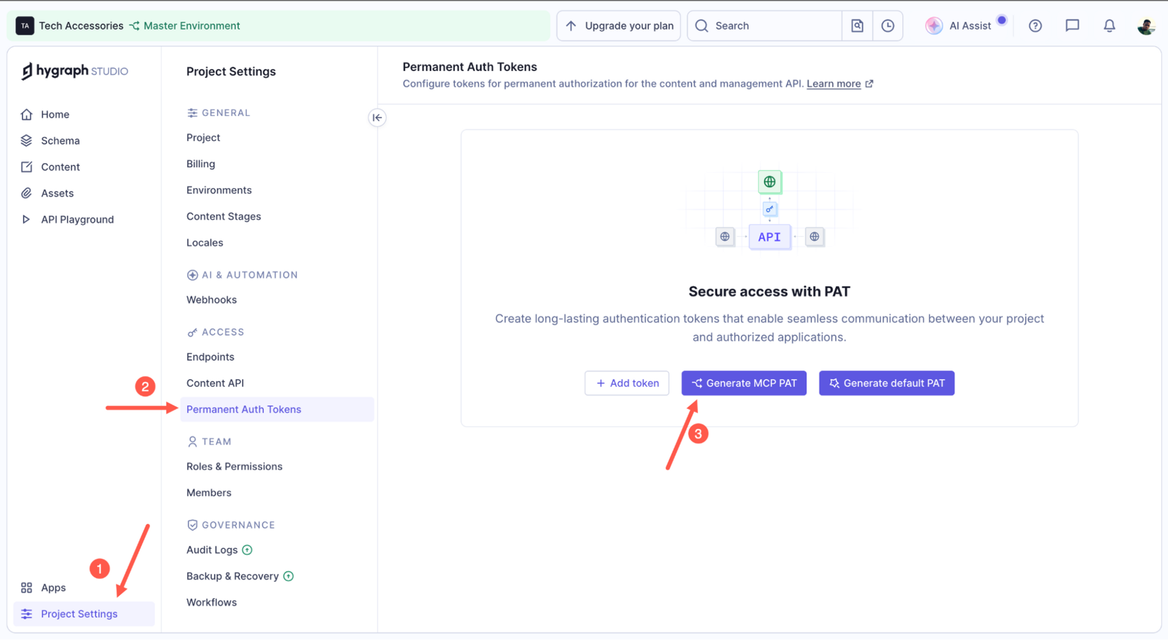This screenshot has height=640, width=1168.
Task: Open the Assets section
Action: point(56,193)
